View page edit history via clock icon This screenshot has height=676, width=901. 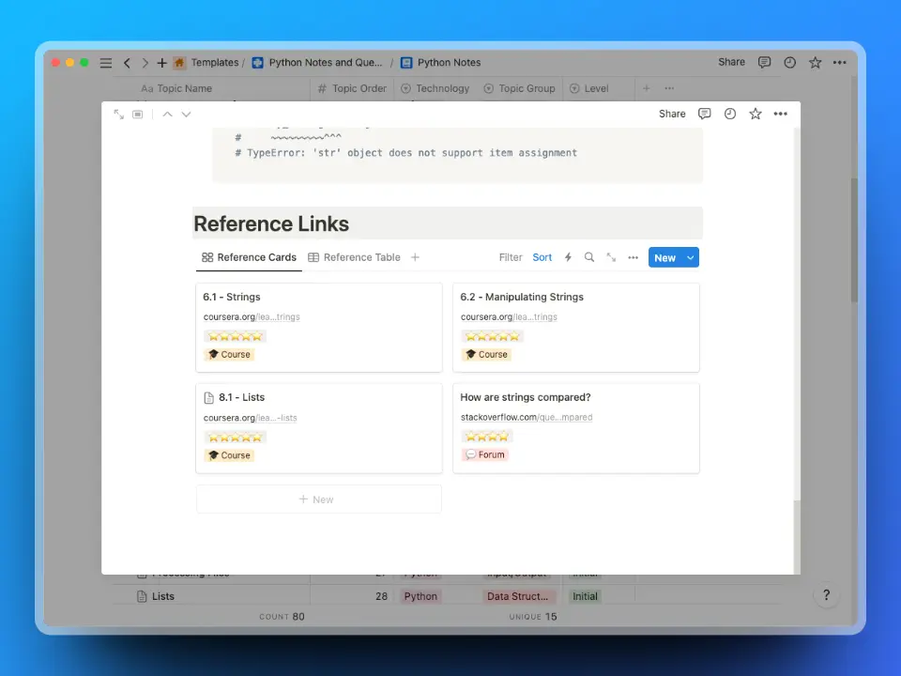pos(729,114)
